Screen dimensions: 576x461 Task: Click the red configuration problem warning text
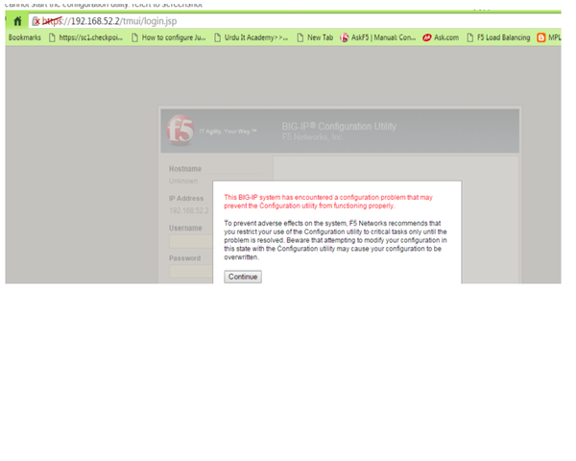pyautogui.click(x=328, y=202)
